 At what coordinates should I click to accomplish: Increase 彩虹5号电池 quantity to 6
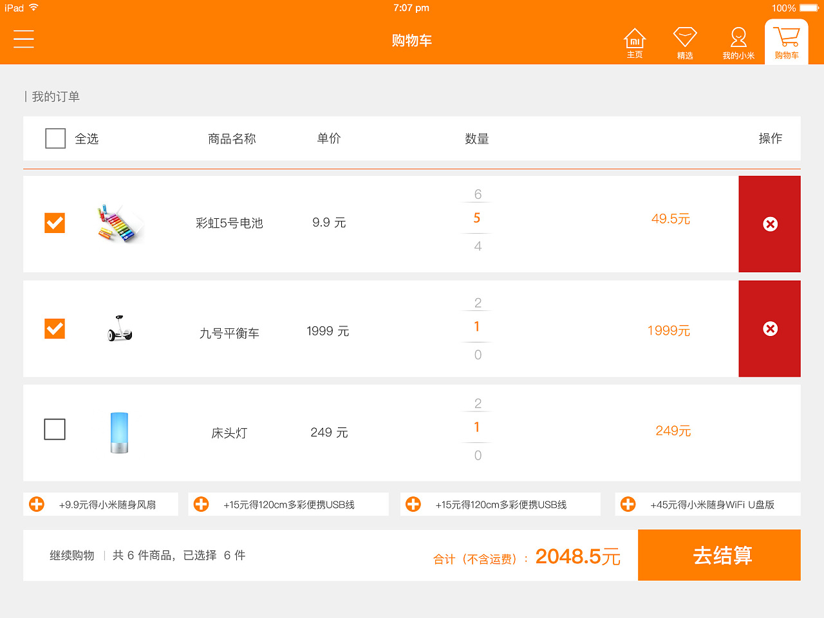478,194
